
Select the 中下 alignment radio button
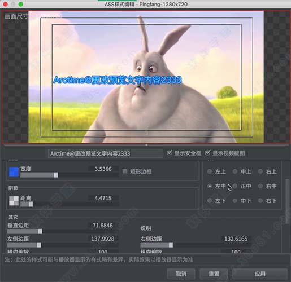[235, 201]
